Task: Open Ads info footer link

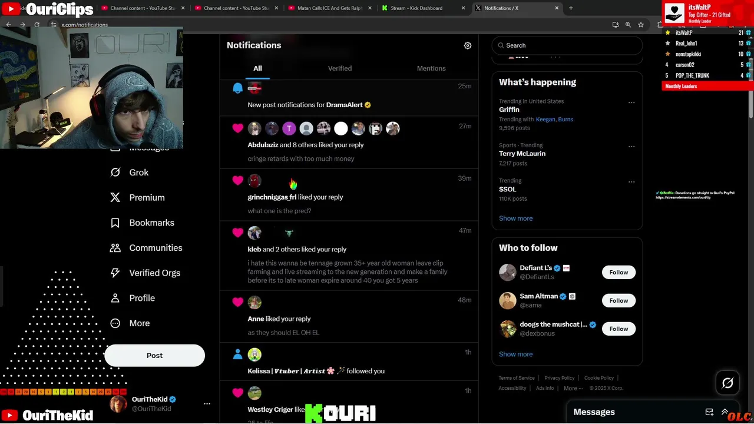Action: 545,389
